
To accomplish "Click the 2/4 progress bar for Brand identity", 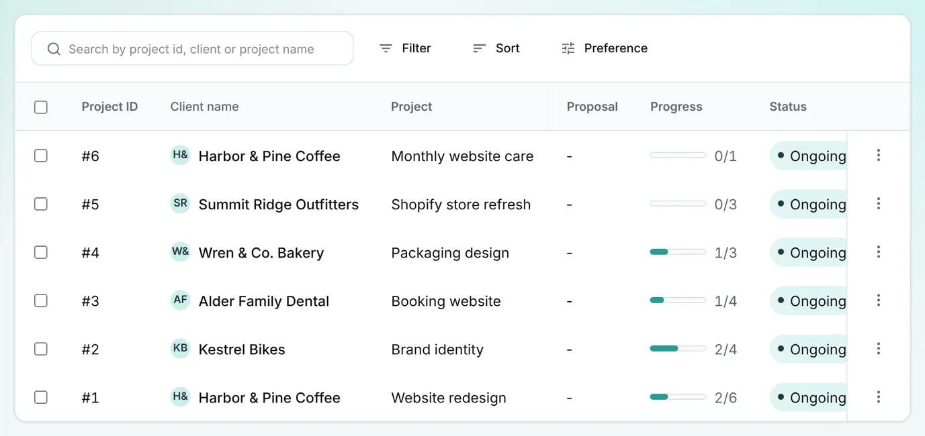I will point(678,349).
